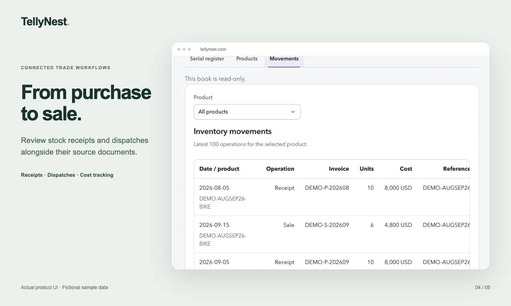Click the 'From purchase to sale.' headline

(86, 103)
